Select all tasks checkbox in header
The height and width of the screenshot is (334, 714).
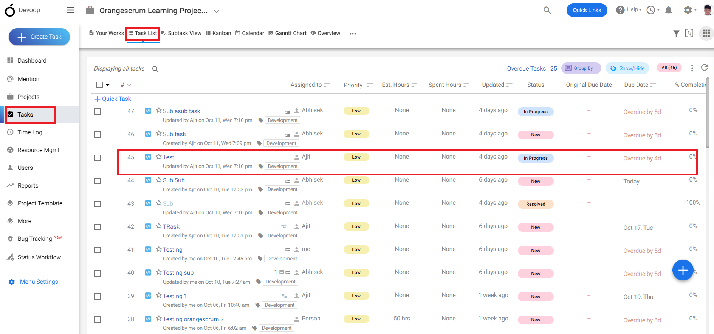[x=99, y=85]
